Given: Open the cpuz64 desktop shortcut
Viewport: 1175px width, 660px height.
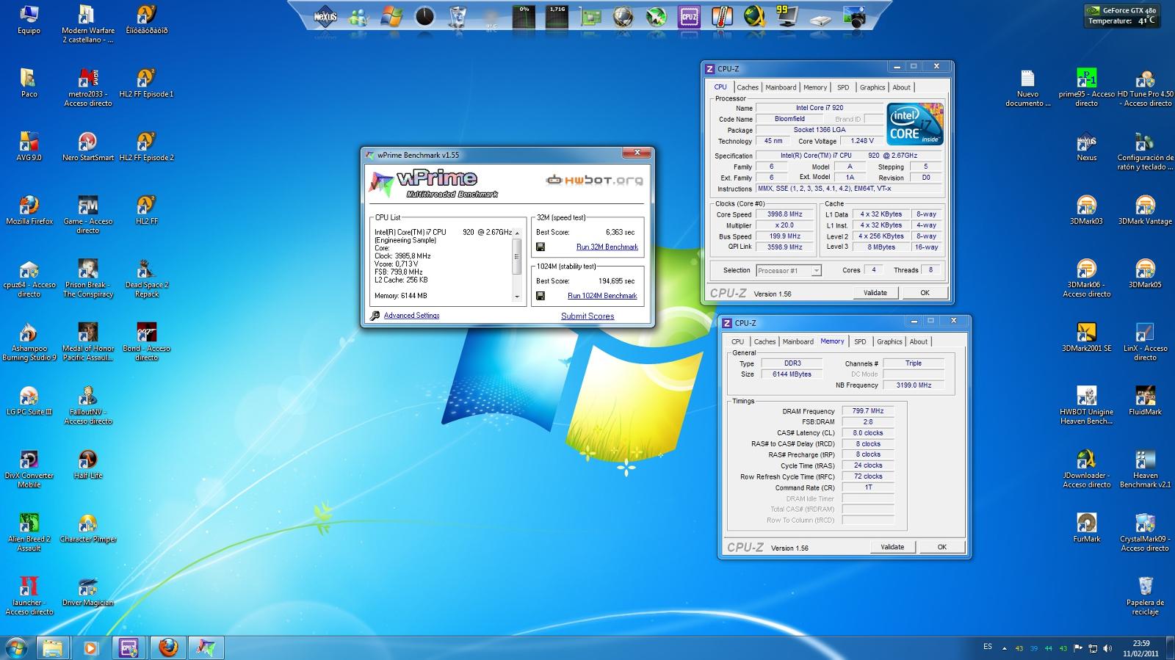Looking at the screenshot, I should [29, 278].
